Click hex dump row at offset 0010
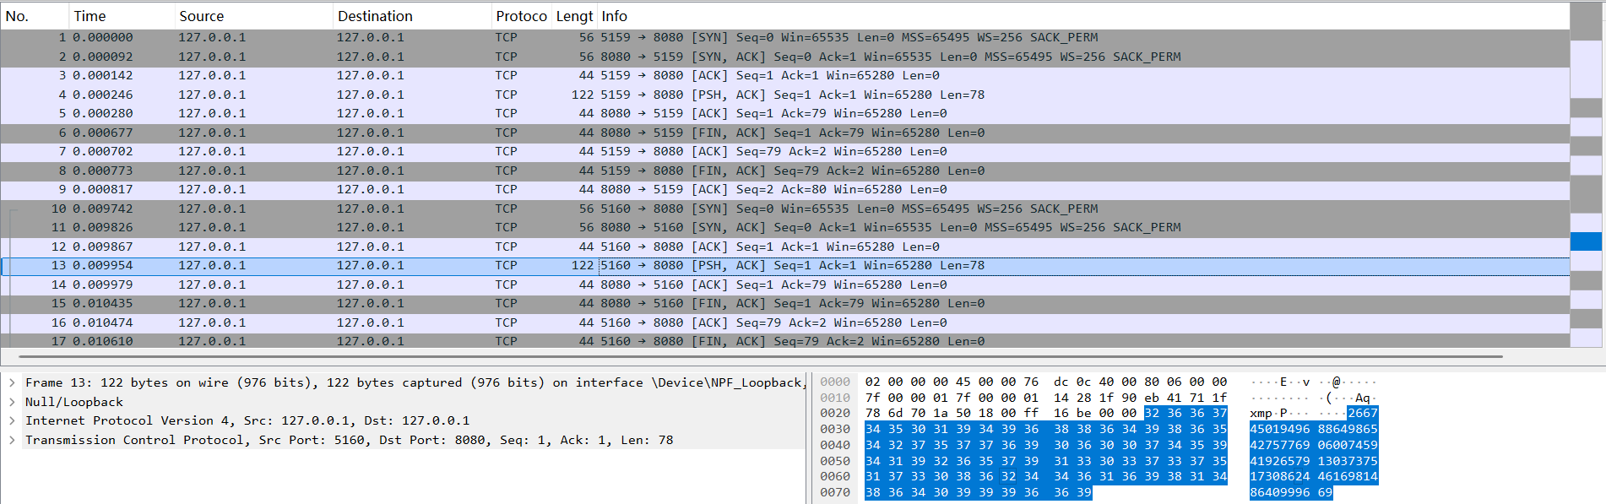This screenshot has width=1606, height=504. pyautogui.click(x=1045, y=398)
